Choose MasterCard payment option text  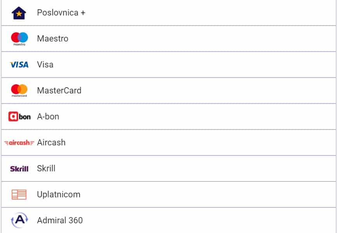(x=59, y=90)
